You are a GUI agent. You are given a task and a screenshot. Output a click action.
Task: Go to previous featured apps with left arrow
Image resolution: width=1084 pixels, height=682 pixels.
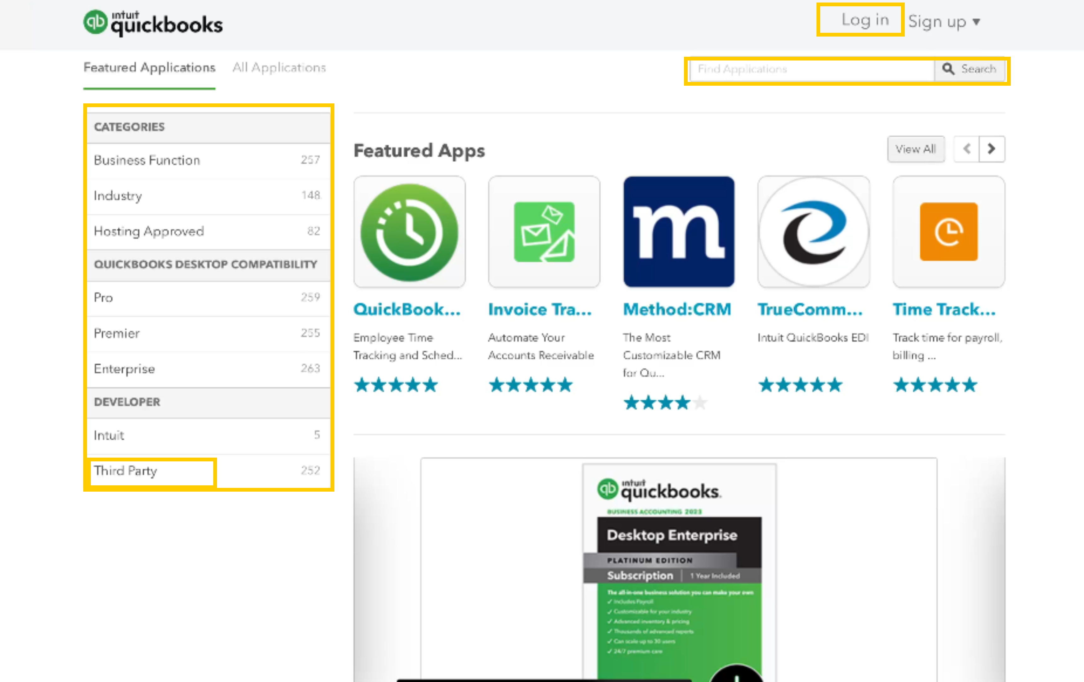point(966,149)
